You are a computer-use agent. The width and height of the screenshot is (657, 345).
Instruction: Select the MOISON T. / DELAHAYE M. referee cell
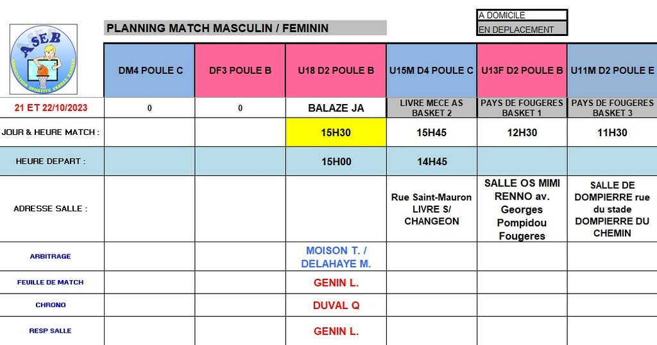pyautogui.click(x=336, y=257)
